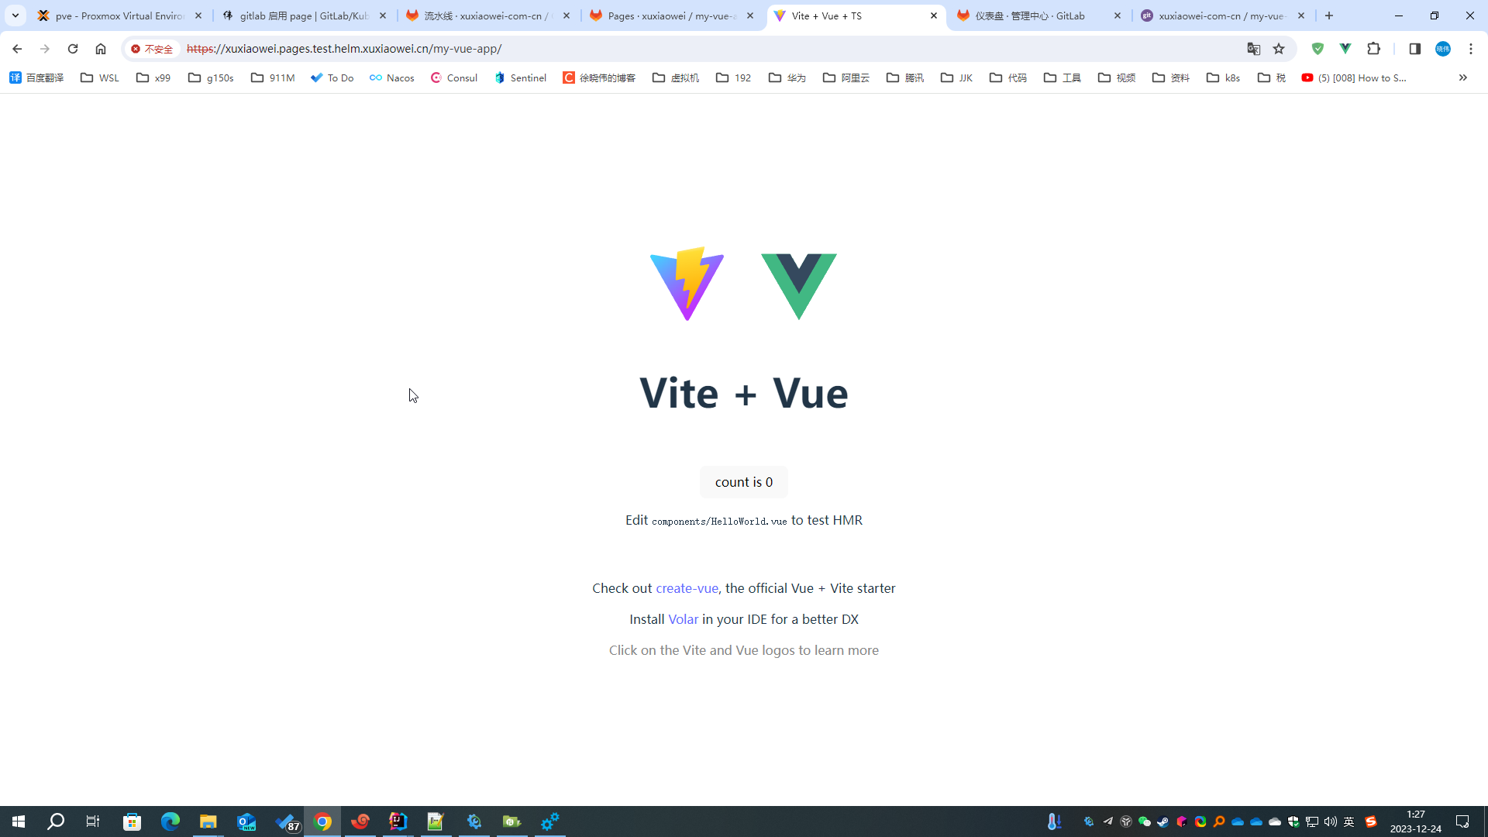Click the count is 0 button
The width and height of the screenshot is (1488, 837).
click(744, 481)
